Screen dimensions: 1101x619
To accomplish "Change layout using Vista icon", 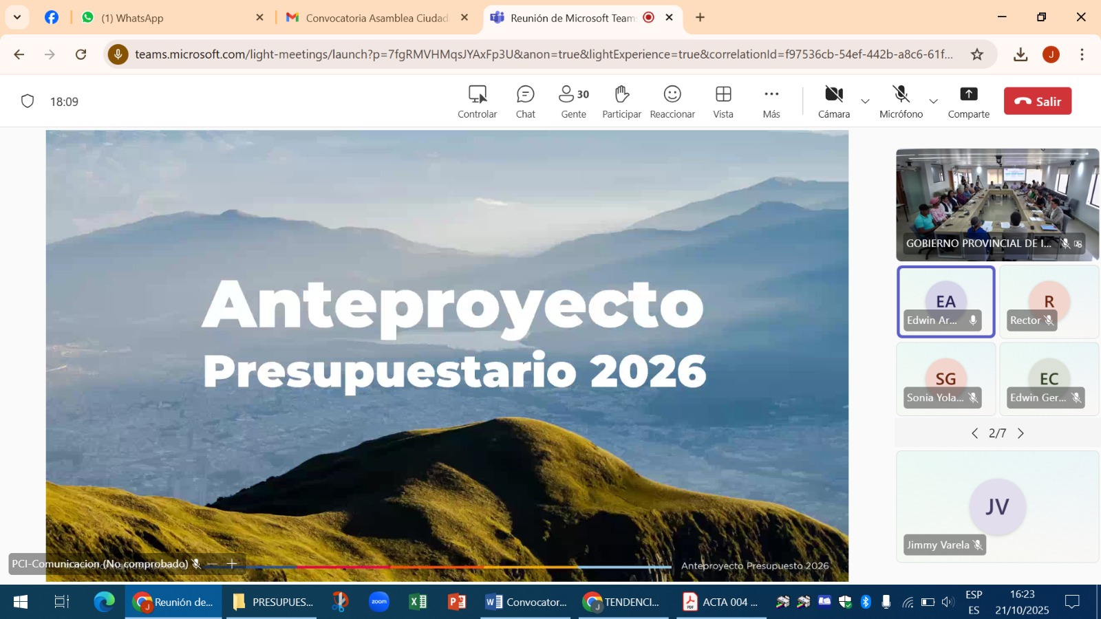I will pyautogui.click(x=723, y=101).
